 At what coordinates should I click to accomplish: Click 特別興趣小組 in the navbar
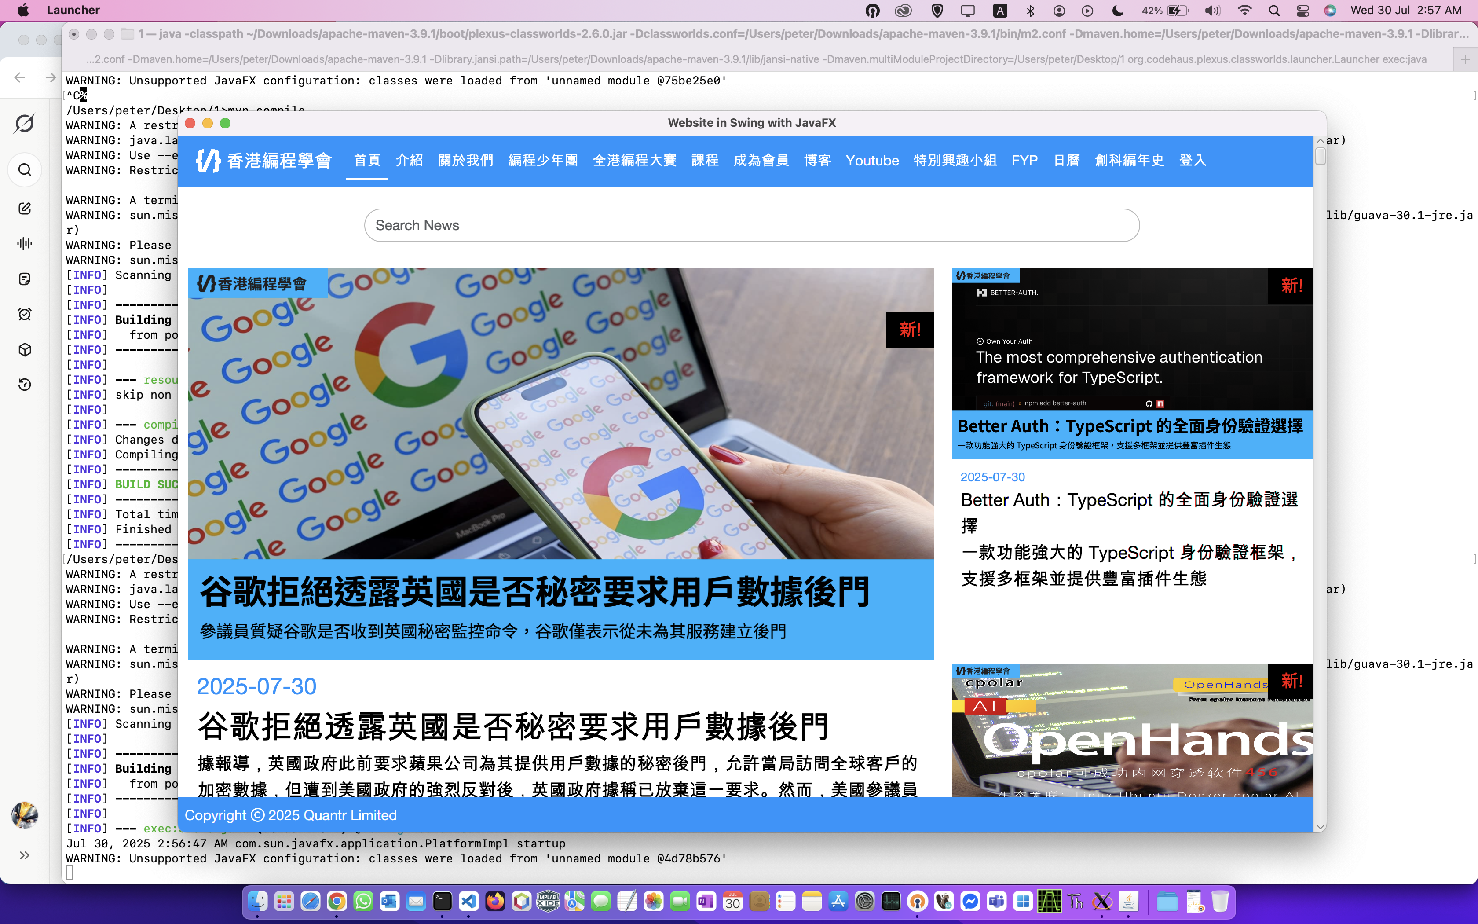(x=955, y=160)
